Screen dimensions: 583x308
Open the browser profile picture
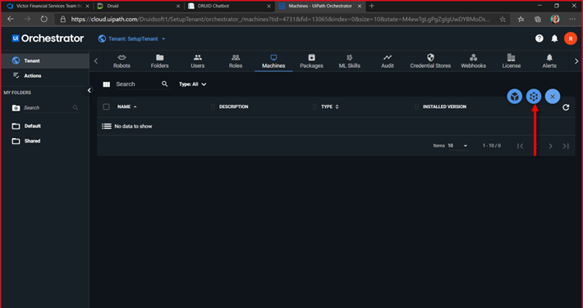(555, 20)
